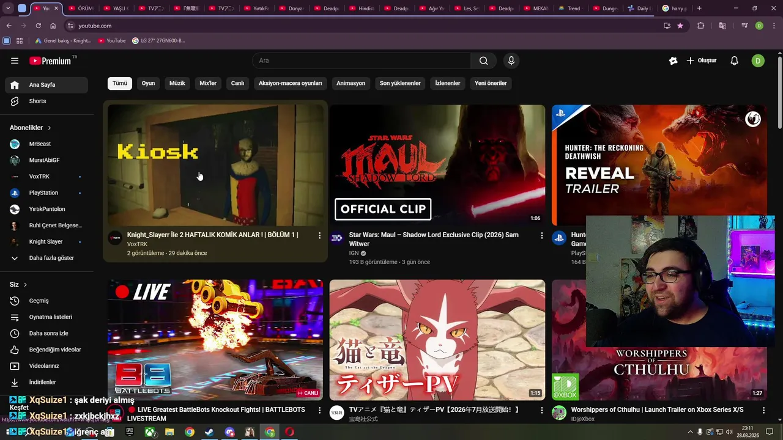Viewport: 783px width, 440px height.
Task: Select Aksiyon-macera oyunları filter chip
Action: [x=290, y=83]
